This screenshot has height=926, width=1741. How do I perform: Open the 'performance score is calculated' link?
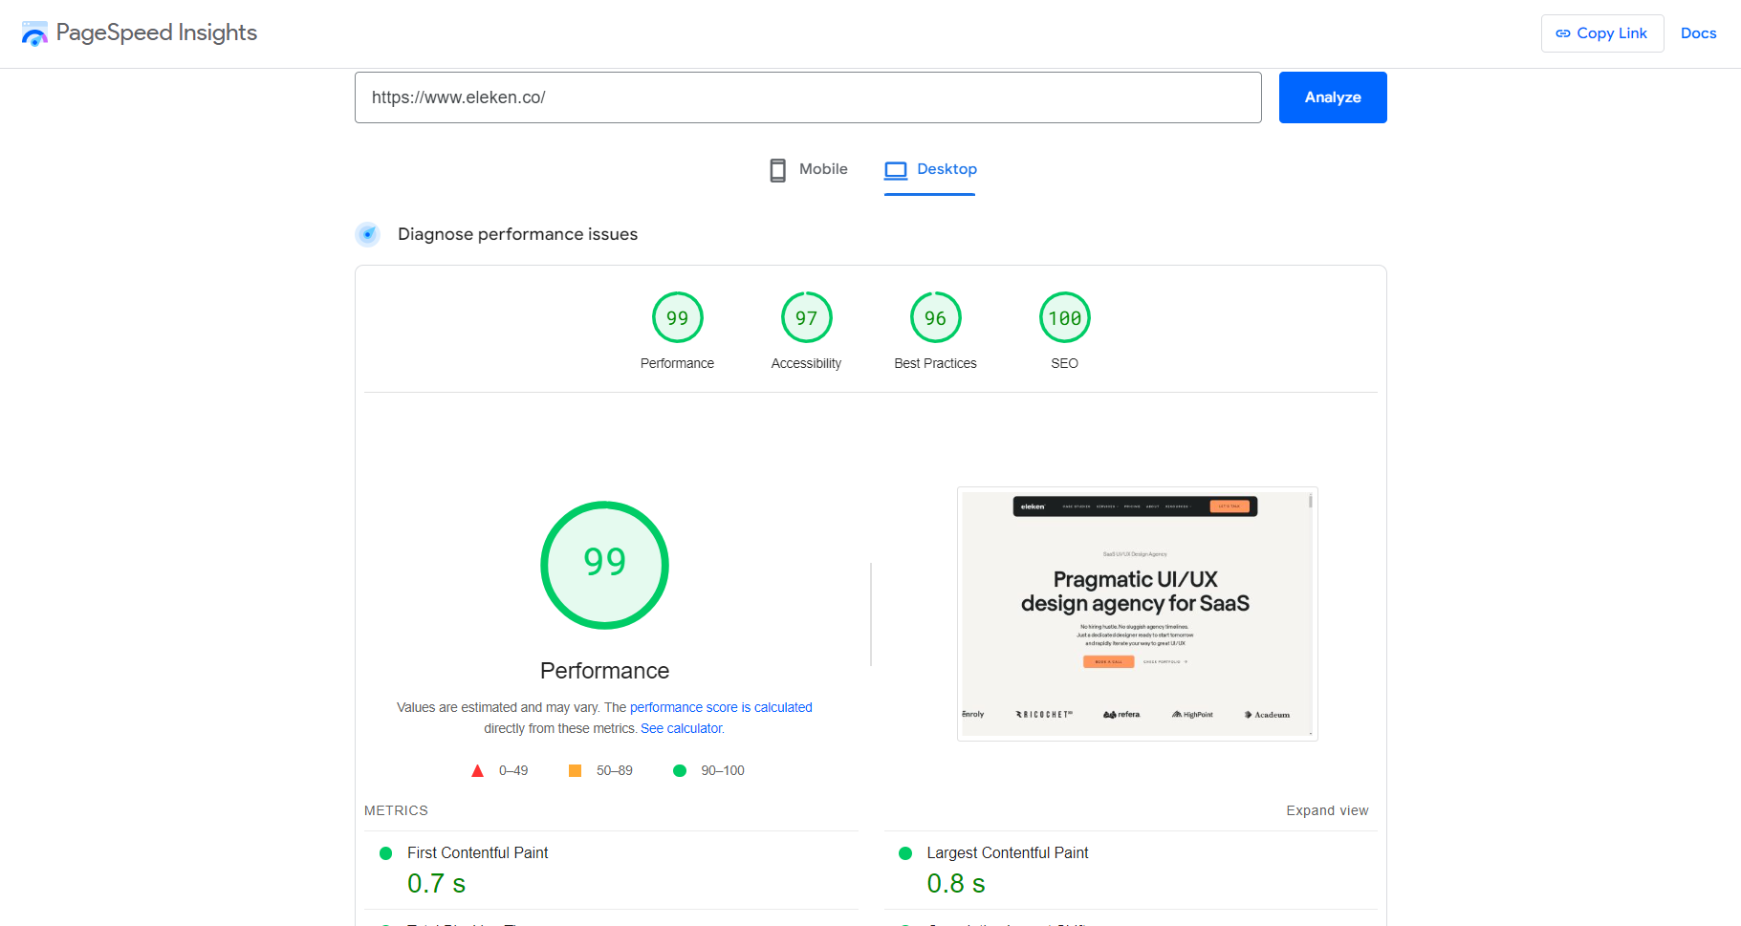click(721, 707)
